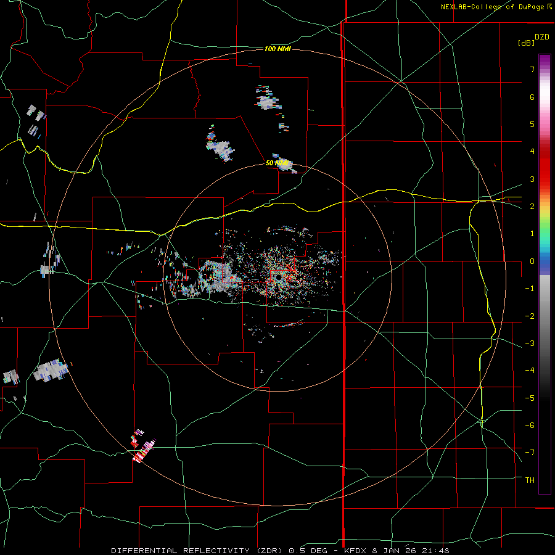This screenshot has width=555, height=555.
Task: Click the DIFFERENTIAL REFLECTIVITY (ZDR) caption text
Action: 197,551
